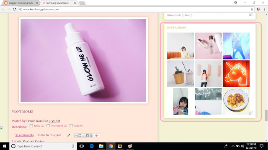Click the wrench icon beside Makeup Looks labels
The width and height of the screenshot is (268, 150).
(251, 15)
